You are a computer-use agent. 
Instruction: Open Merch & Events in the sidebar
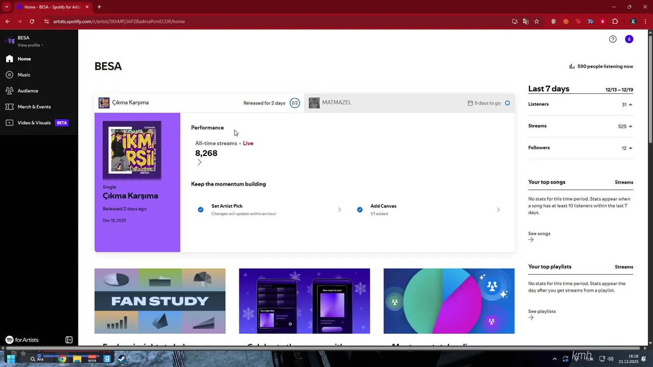coord(34,107)
